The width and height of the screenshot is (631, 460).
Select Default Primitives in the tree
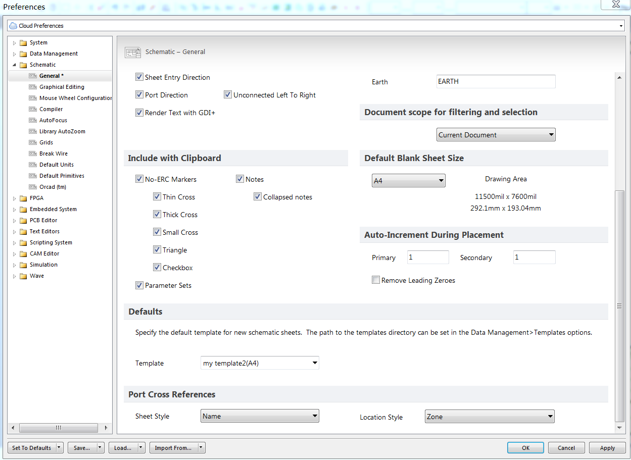pyautogui.click(x=62, y=176)
